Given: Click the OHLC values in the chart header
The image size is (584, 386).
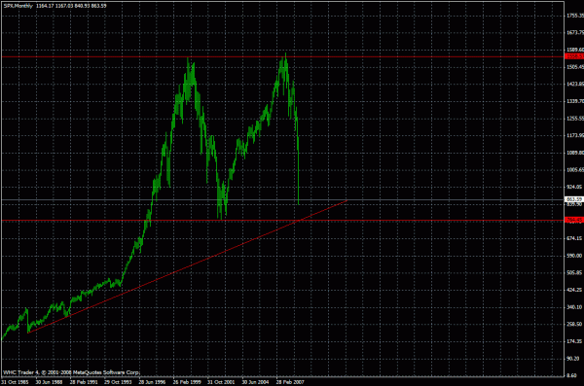Looking at the screenshot, I should point(71,6).
